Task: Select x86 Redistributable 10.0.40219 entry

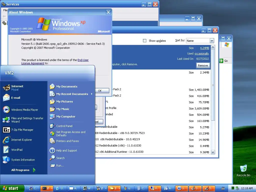Action: pyautogui.click(x=153, y=139)
